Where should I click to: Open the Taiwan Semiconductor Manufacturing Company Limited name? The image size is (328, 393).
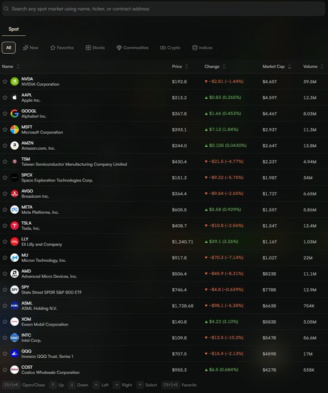coord(74,164)
